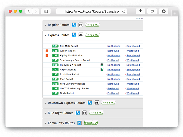The width and height of the screenshot is (183, 137).
Task: Click the alert icon for 188 Kipling South Rocket
Action: [47, 55]
